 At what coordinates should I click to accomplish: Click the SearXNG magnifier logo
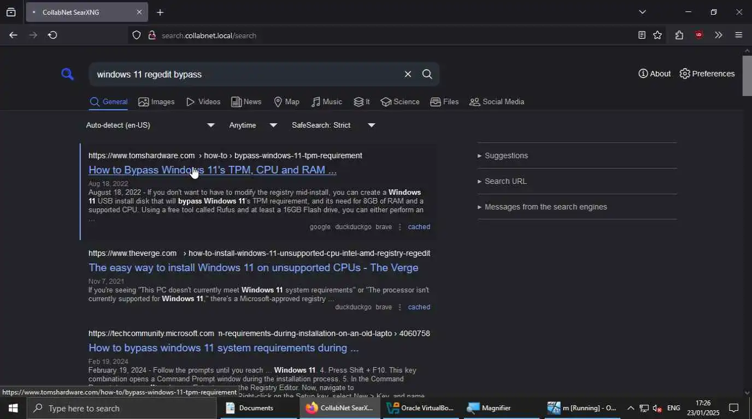click(x=67, y=74)
